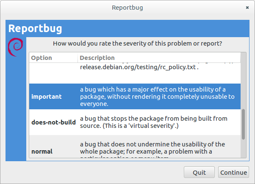
Task: Click the severity question text
Action: click(x=138, y=43)
